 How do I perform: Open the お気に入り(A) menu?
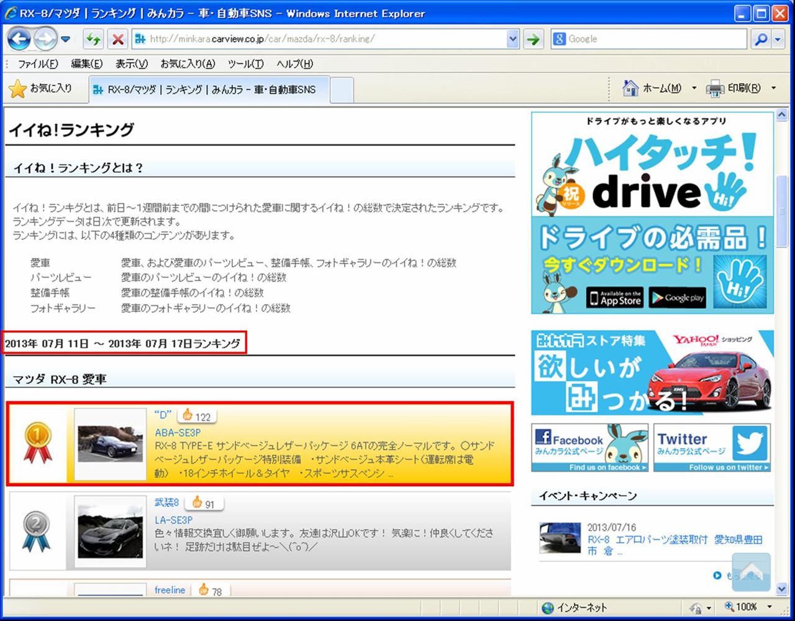pyautogui.click(x=188, y=64)
